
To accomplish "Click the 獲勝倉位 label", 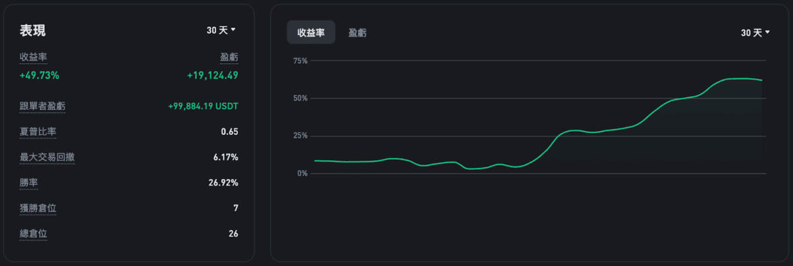I will [38, 208].
